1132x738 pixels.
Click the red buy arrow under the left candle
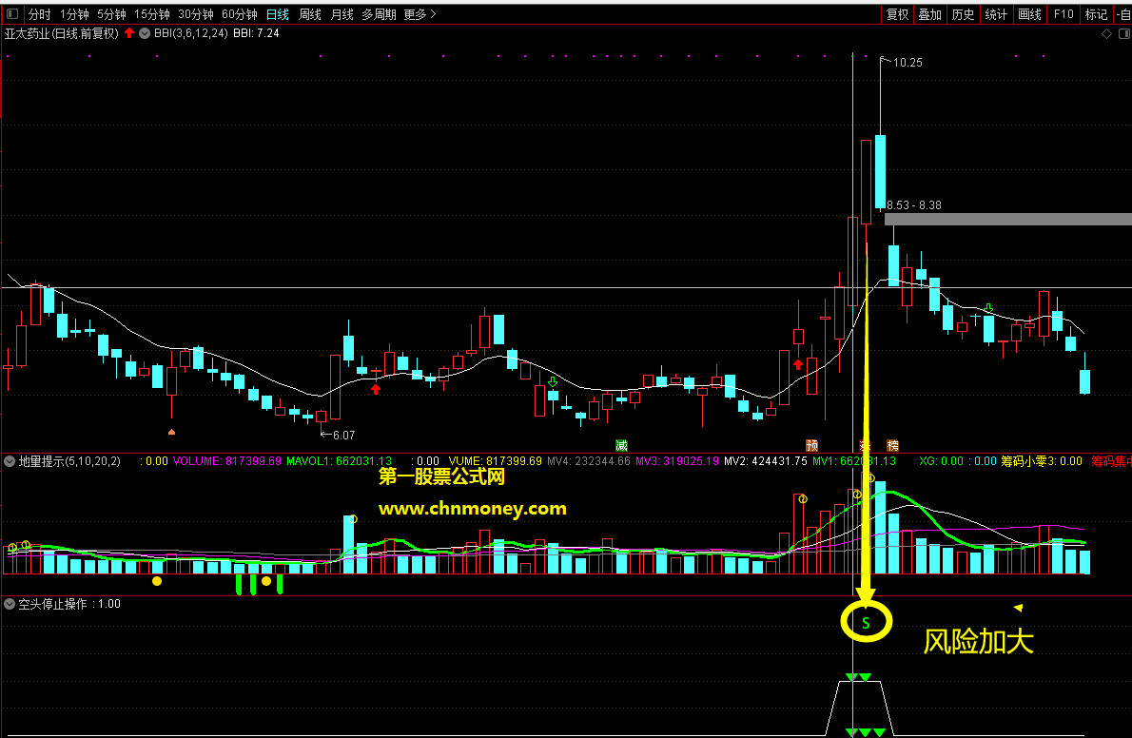coord(376,389)
